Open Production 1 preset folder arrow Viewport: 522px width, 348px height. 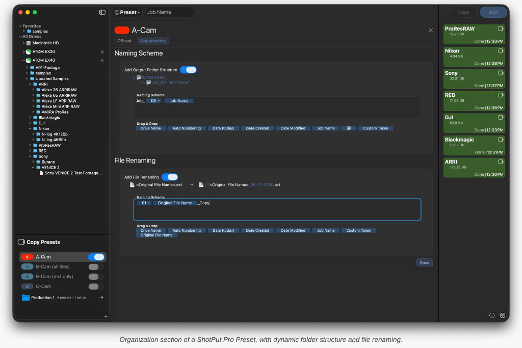[x=101, y=298]
